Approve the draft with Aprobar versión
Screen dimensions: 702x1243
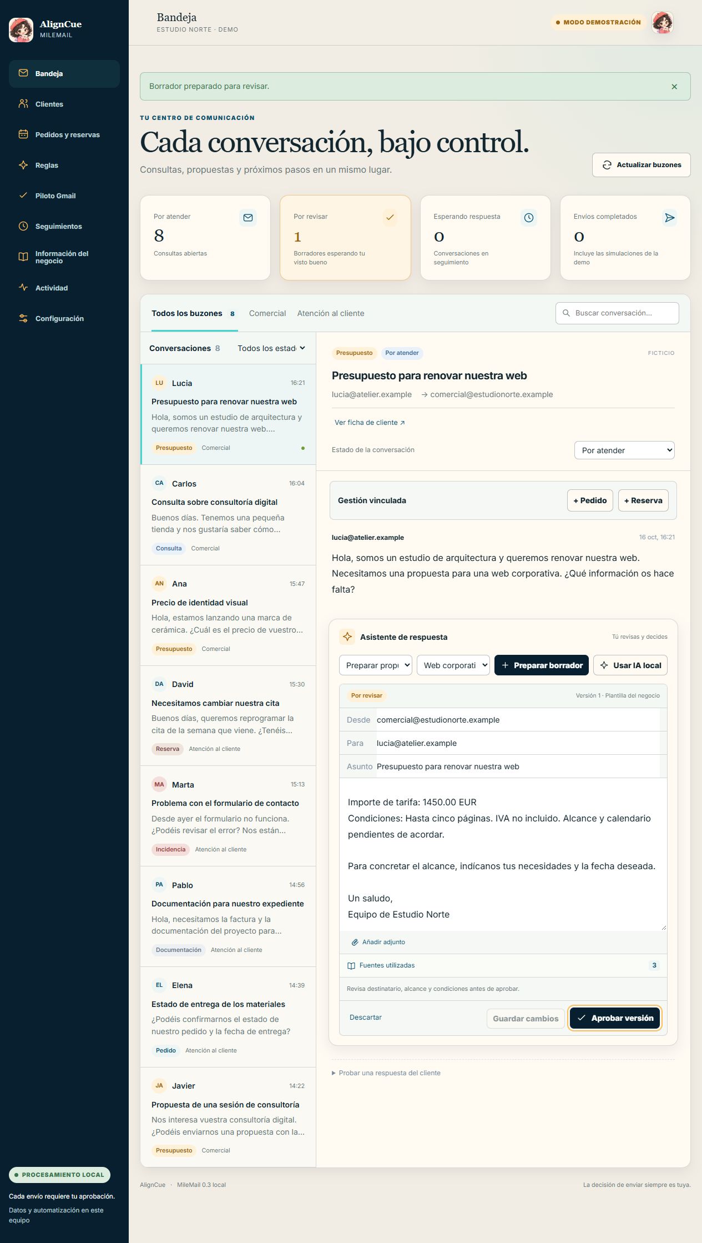[x=615, y=1018]
